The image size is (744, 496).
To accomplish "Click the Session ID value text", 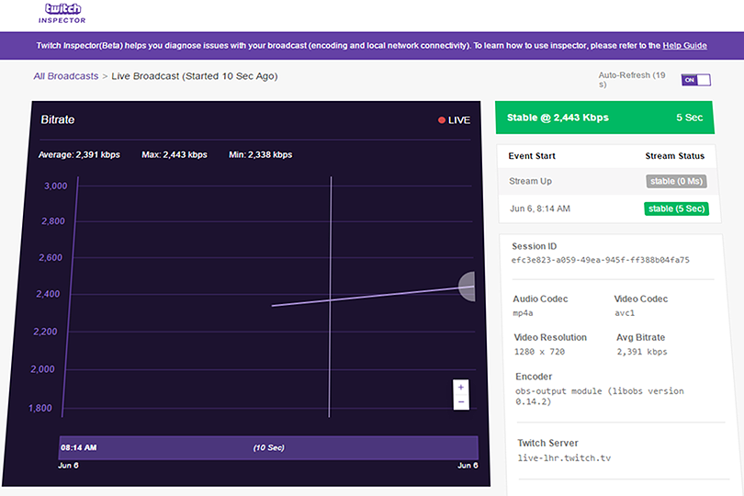I will [600, 260].
